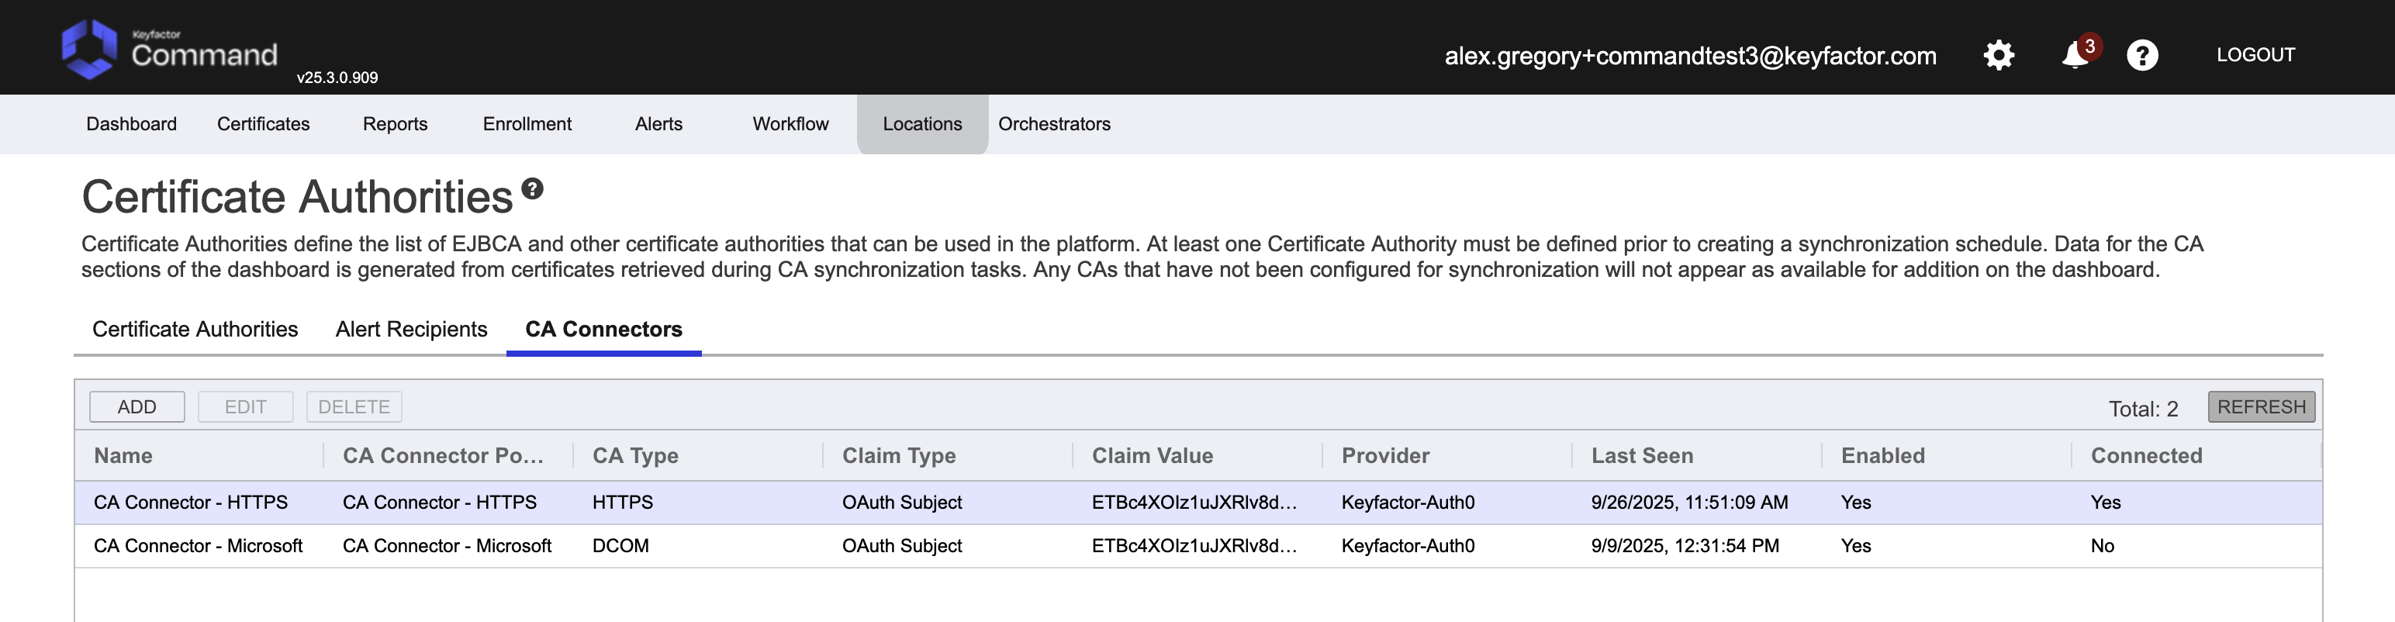
Task: Sort the grid by Last Seen column
Action: [1642, 455]
